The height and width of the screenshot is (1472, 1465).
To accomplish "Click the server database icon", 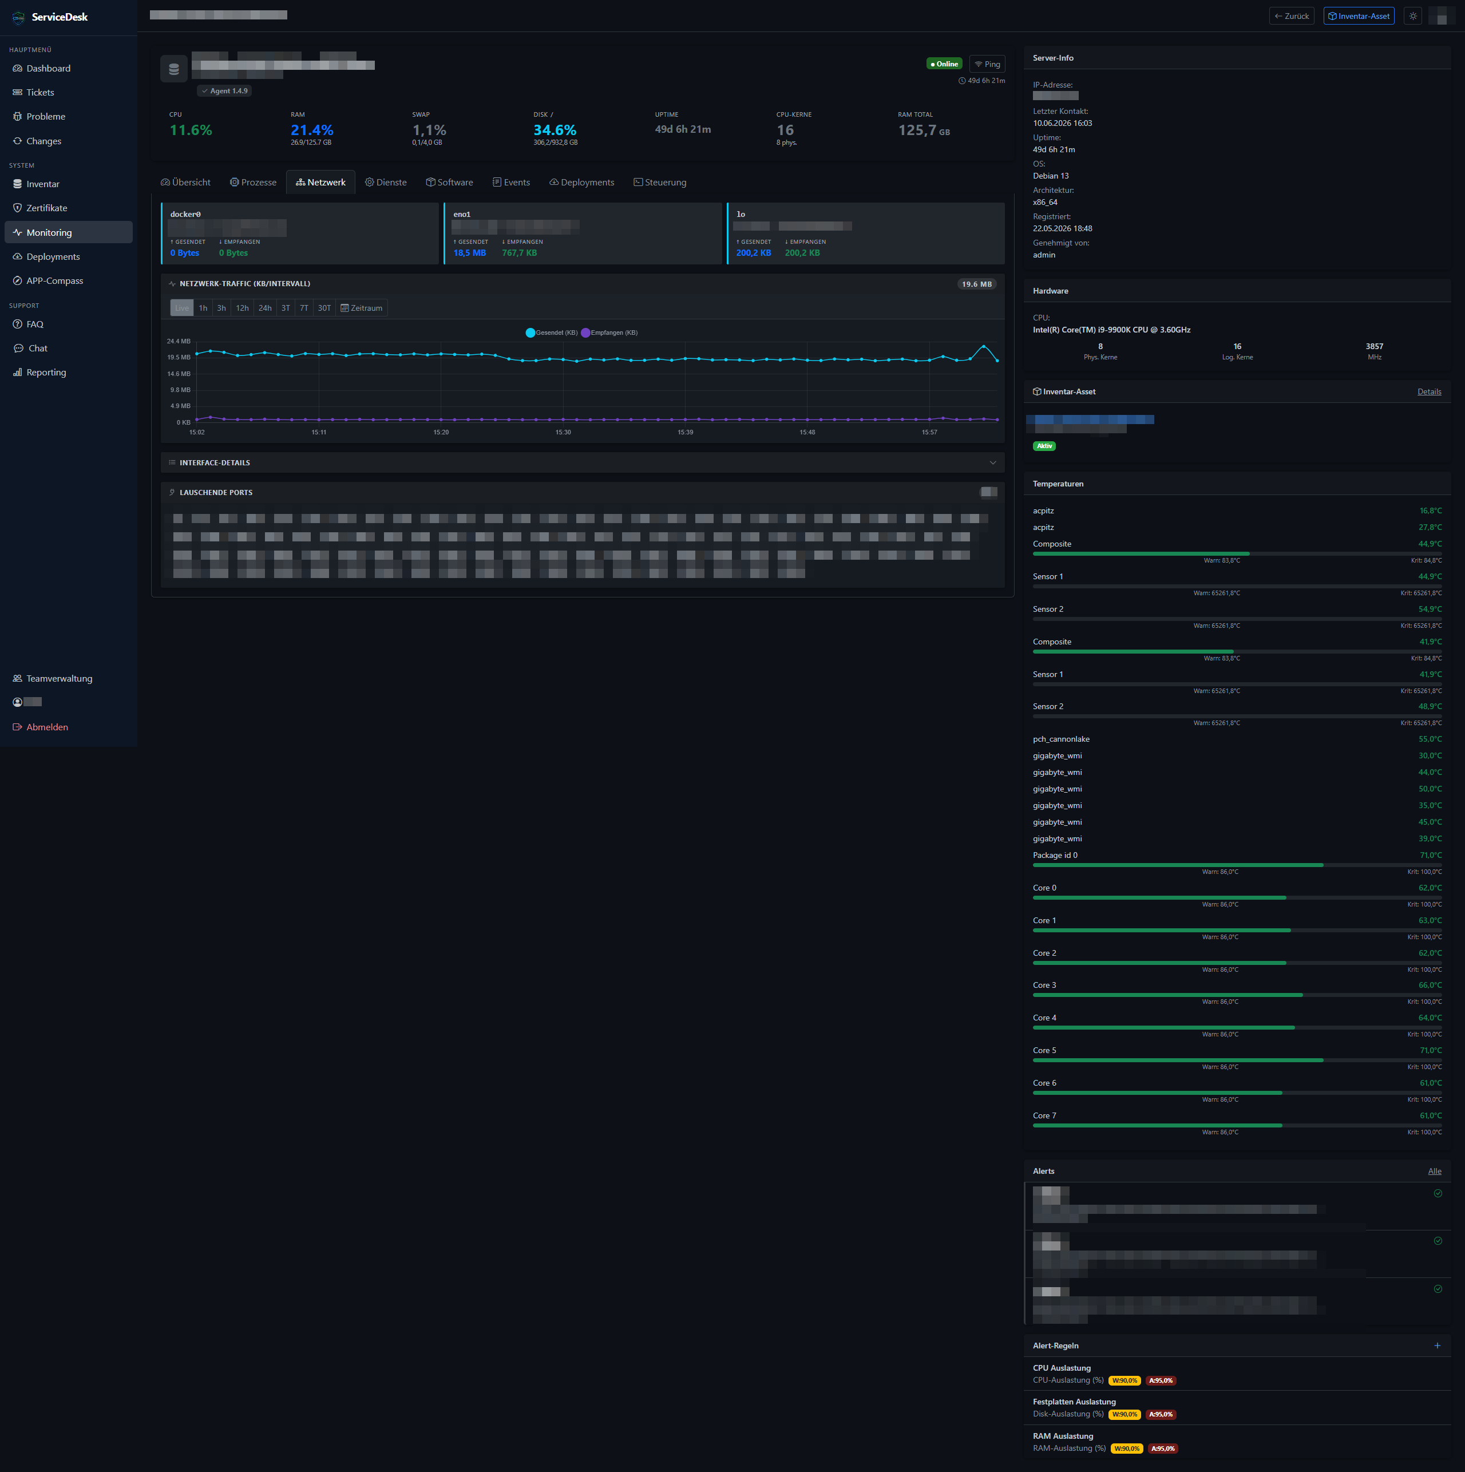I will 174,69.
